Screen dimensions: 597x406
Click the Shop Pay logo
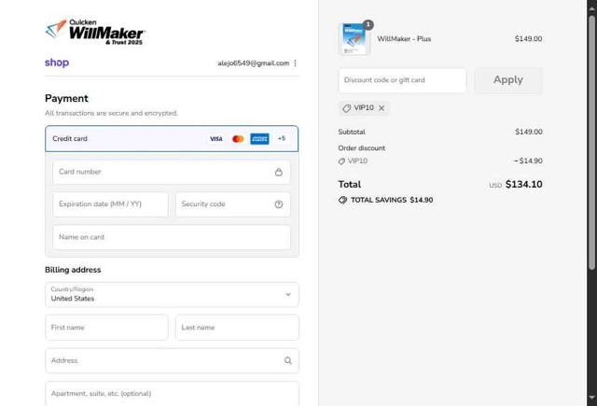point(57,63)
